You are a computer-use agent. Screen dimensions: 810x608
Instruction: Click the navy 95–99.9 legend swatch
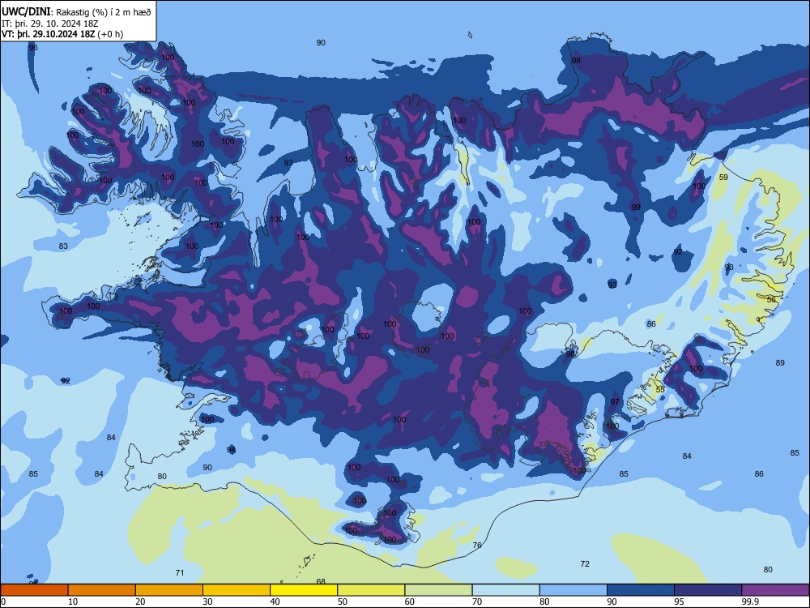708,590
